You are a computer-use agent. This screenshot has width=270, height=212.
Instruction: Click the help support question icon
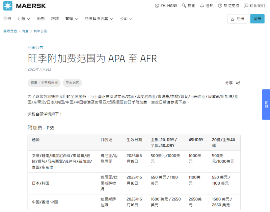[220, 6]
